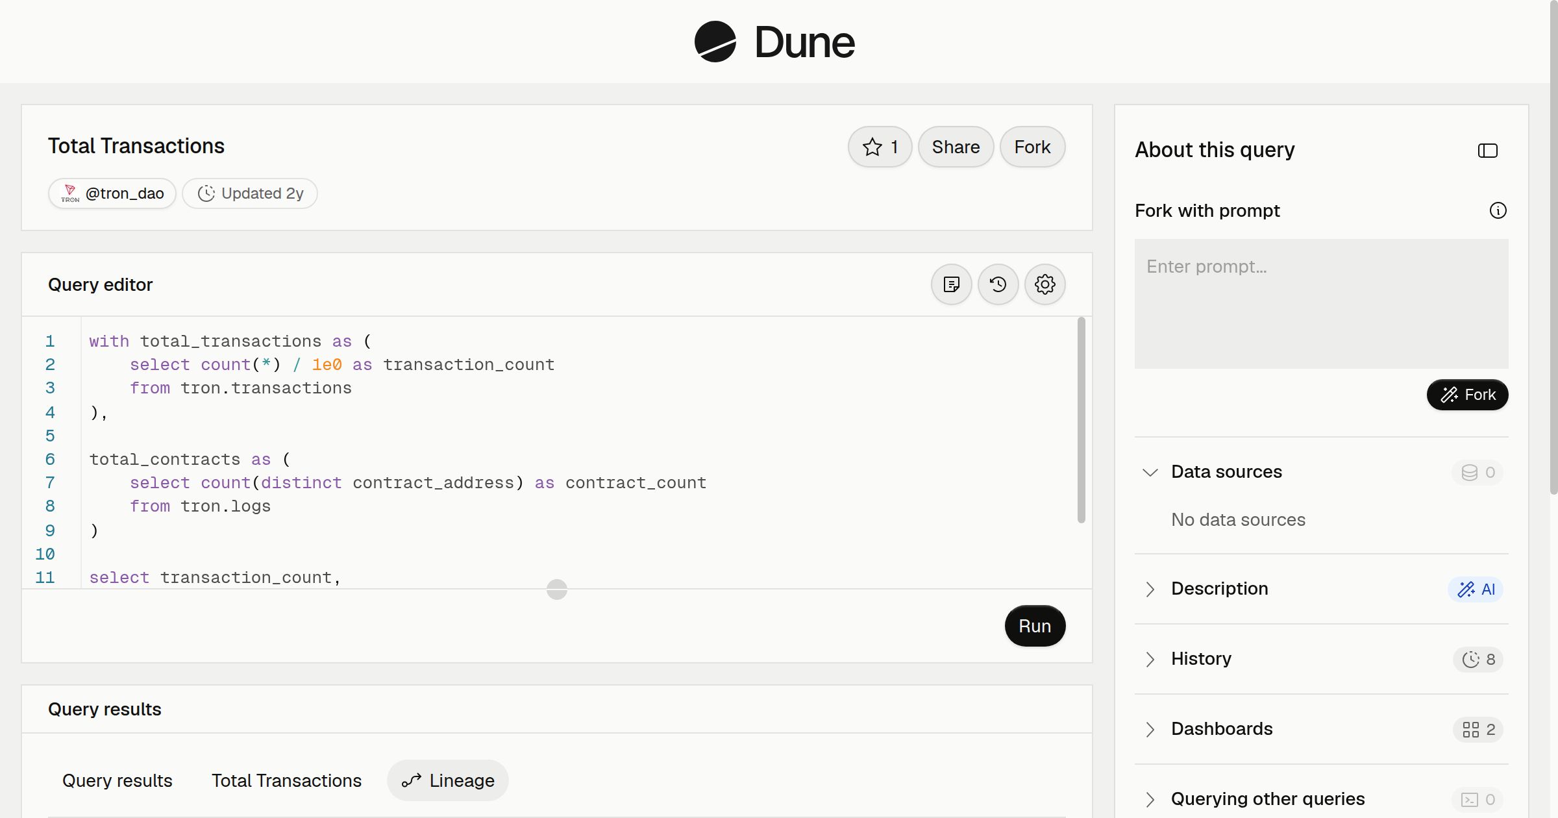
Task: Click the Querying other queries count badge
Action: [x=1478, y=800]
